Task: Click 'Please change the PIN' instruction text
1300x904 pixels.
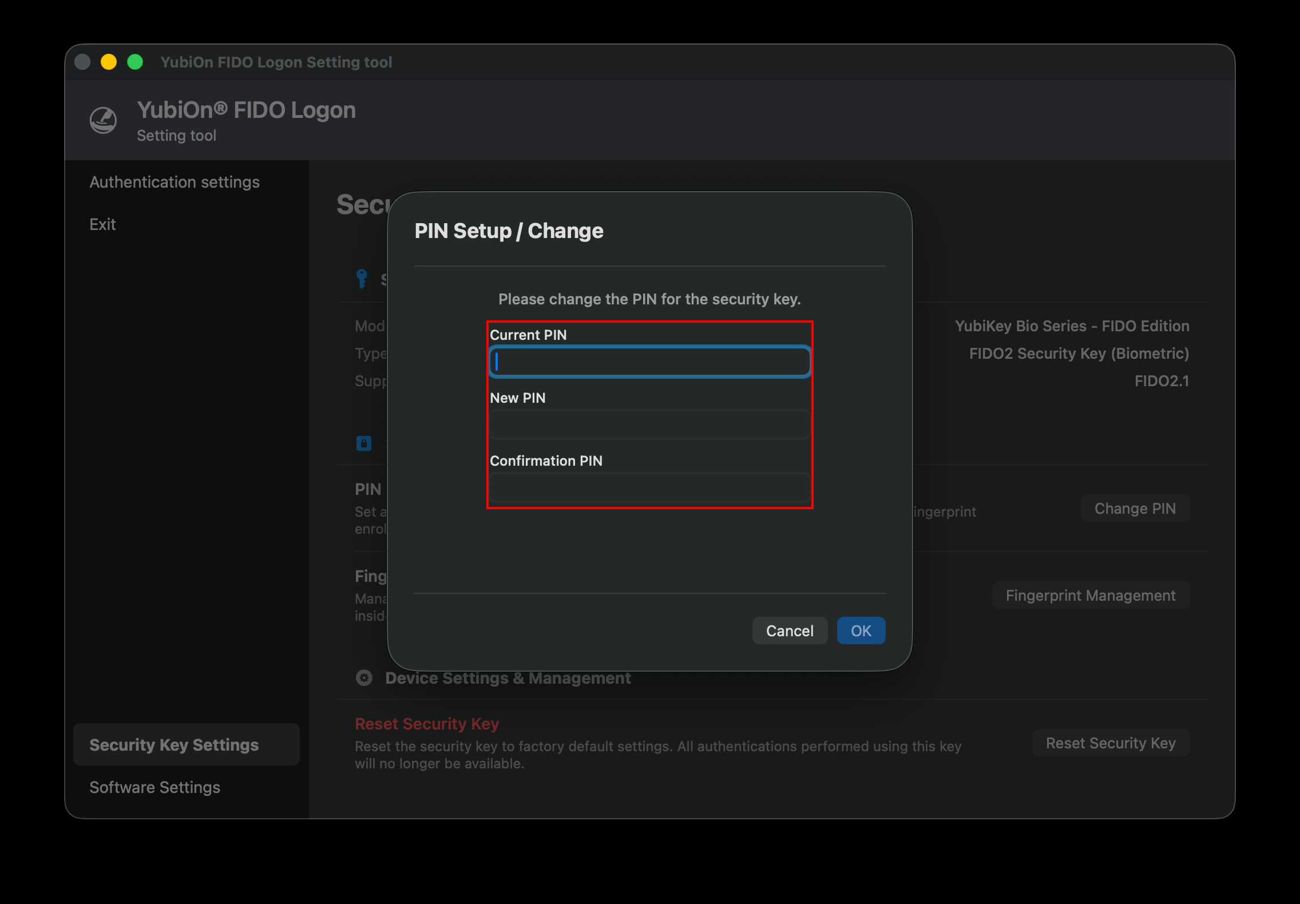Action: (649, 299)
